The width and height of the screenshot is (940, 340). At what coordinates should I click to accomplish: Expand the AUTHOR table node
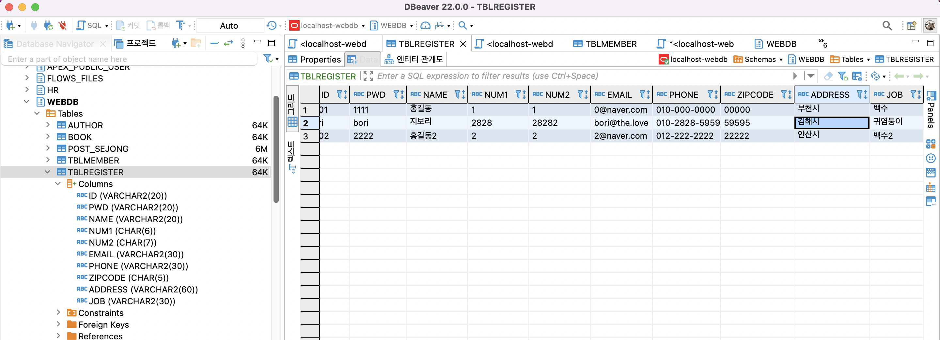48,125
